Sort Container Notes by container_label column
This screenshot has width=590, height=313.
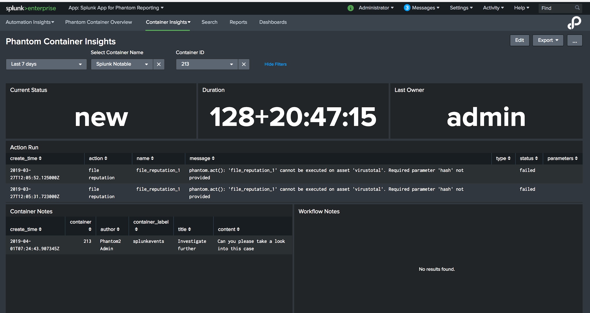point(151,226)
